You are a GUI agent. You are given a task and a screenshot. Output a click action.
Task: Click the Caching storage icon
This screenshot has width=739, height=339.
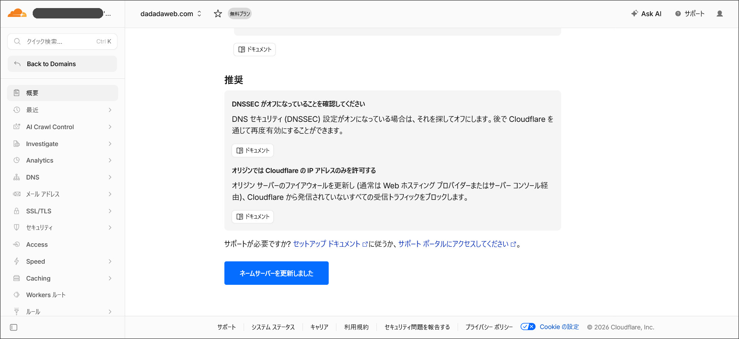point(17,278)
